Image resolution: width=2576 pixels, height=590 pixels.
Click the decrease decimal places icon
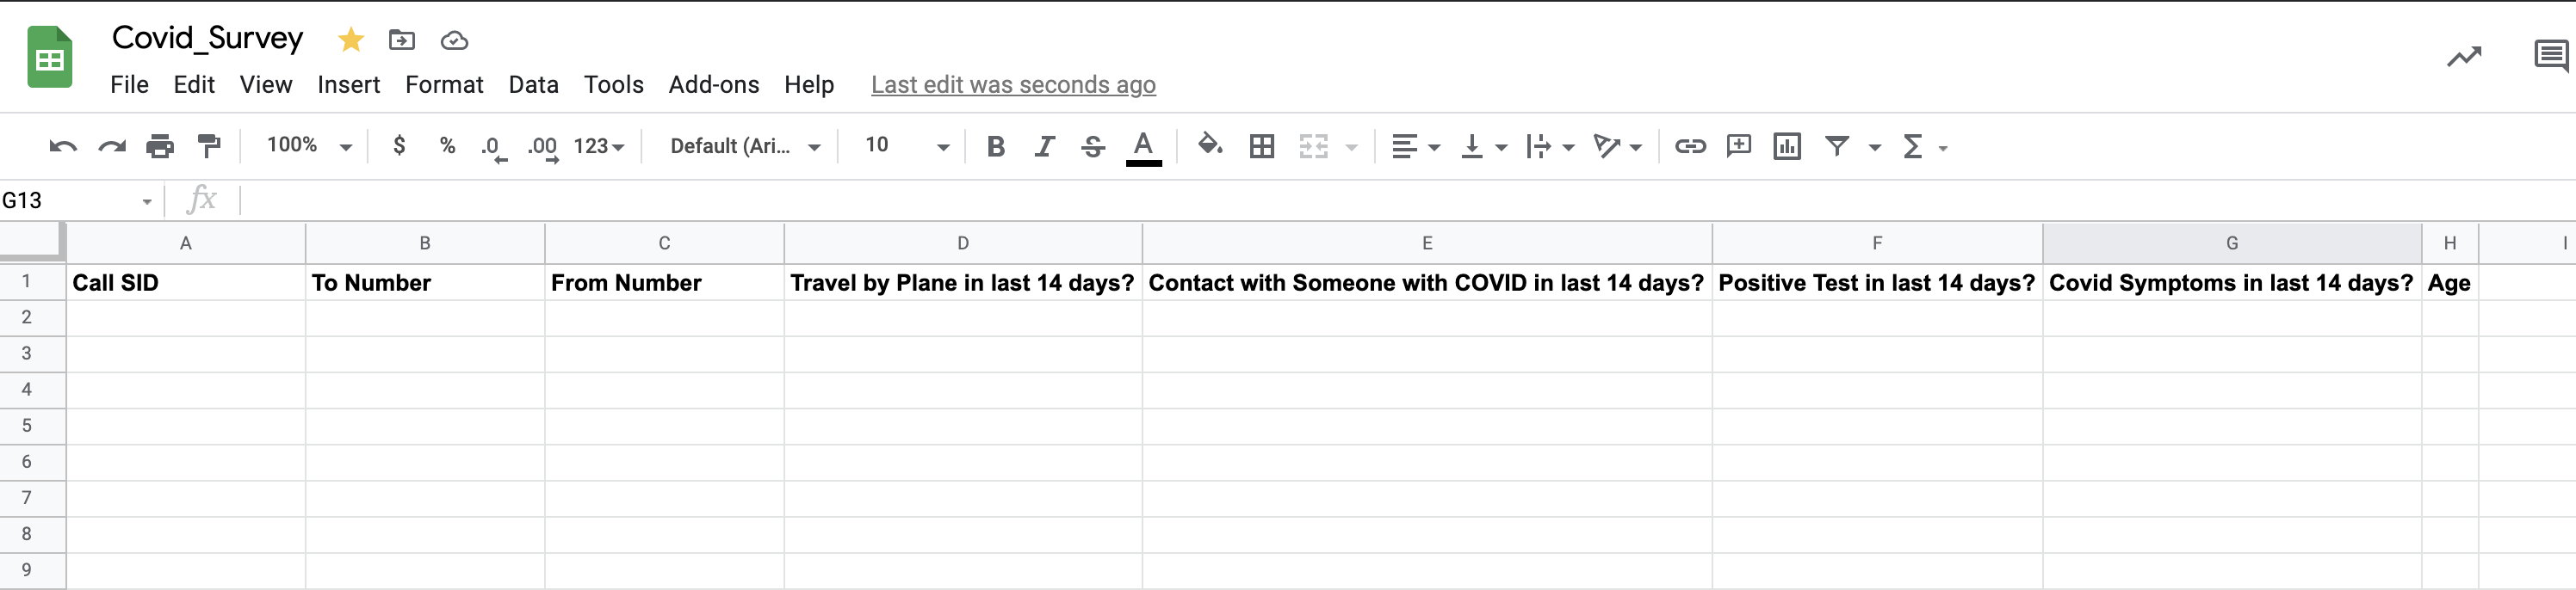491,145
